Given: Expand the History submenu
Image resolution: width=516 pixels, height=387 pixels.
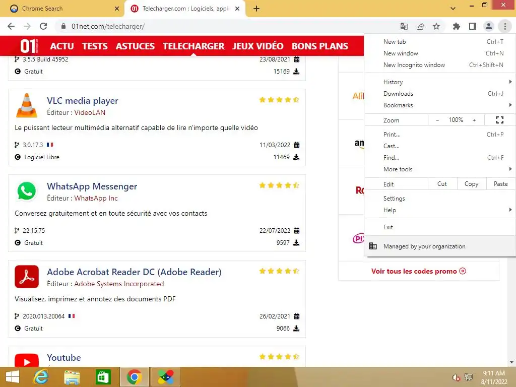Looking at the screenshot, I should (x=440, y=82).
